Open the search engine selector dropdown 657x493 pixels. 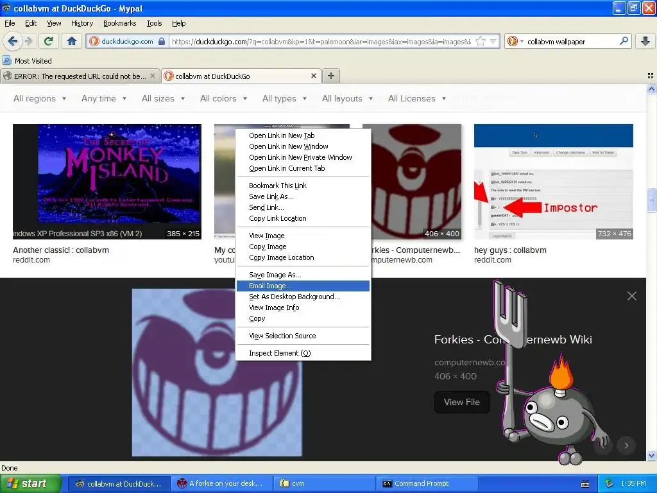(x=515, y=41)
